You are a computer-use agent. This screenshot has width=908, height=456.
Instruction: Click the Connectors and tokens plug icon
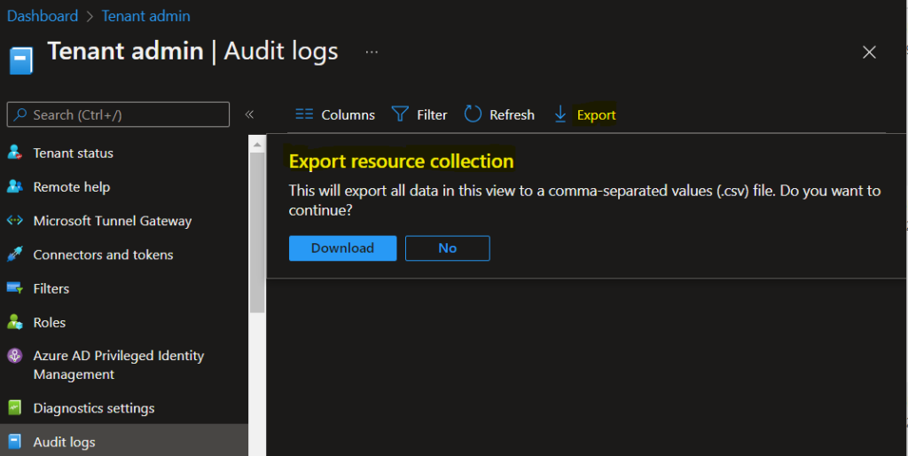(14, 254)
